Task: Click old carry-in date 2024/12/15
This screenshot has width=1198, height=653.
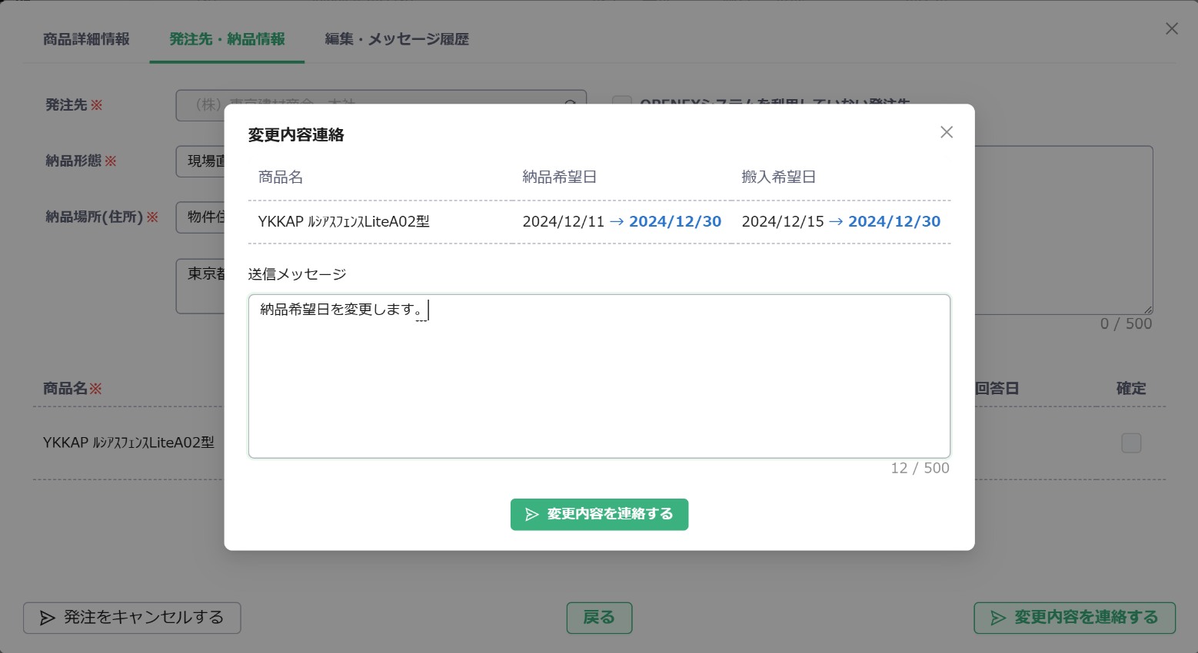Action: coord(783,222)
